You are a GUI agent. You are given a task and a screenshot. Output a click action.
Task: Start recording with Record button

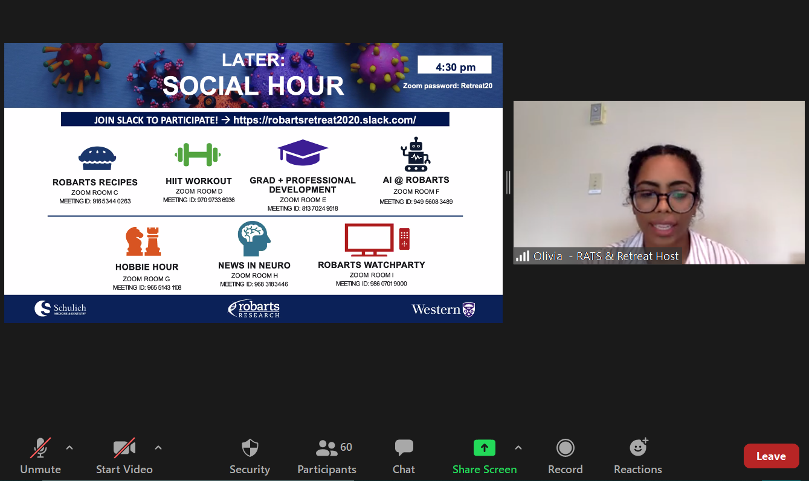(565, 456)
